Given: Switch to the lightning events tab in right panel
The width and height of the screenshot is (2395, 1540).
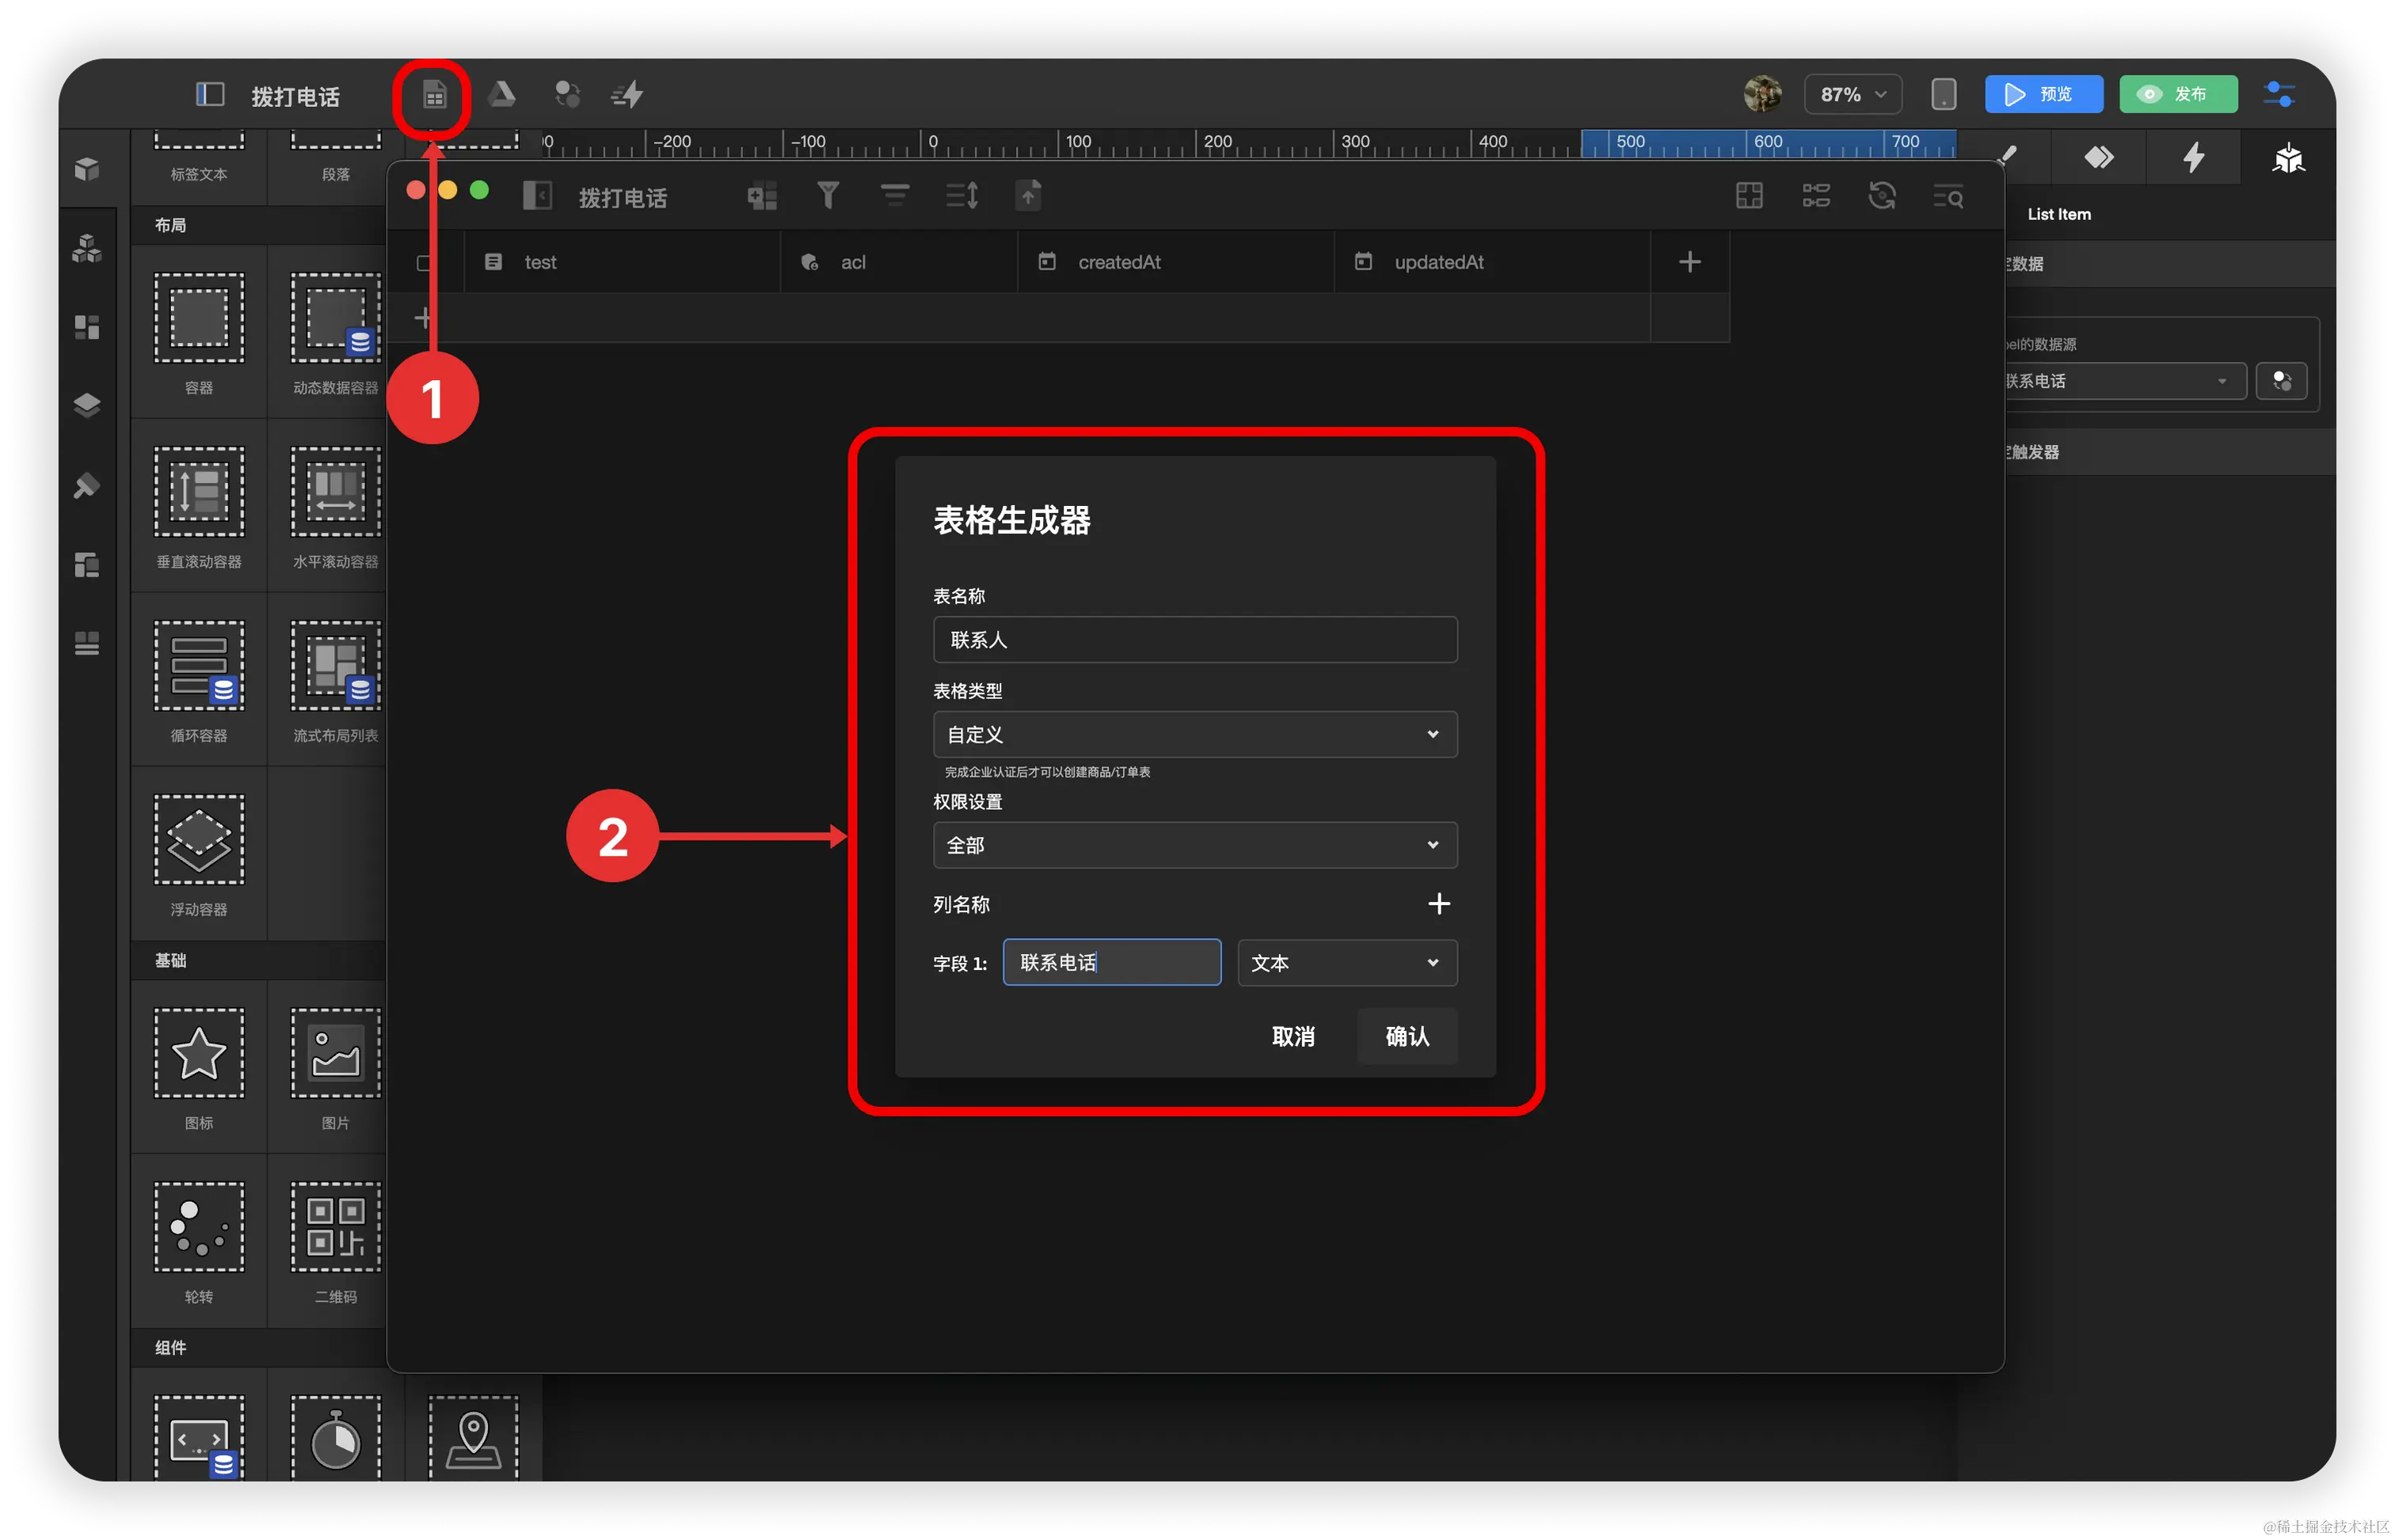Looking at the screenshot, I should coord(2193,158).
